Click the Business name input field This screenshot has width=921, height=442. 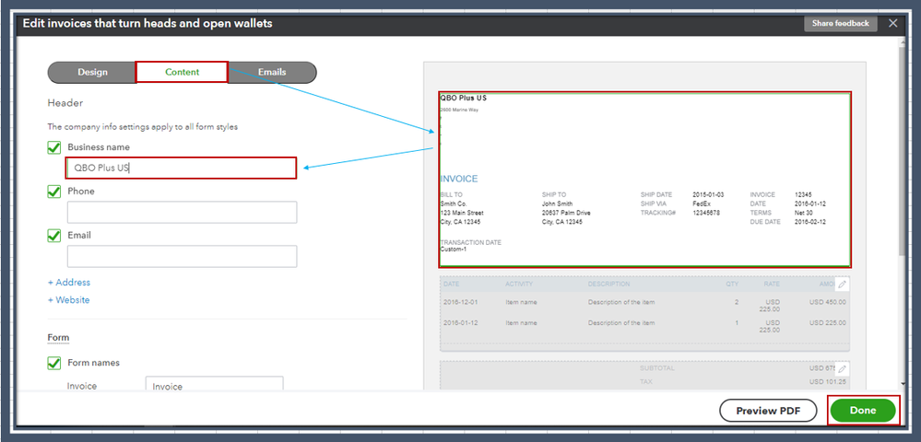[x=182, y=168]
